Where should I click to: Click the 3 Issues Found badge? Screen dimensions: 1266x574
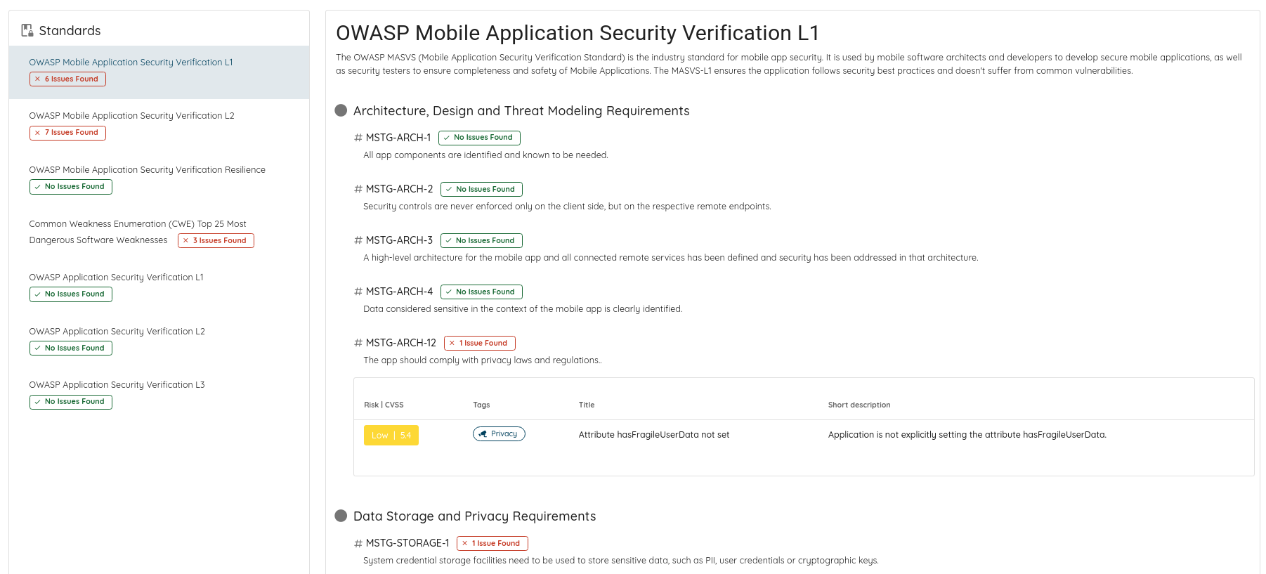point(216,240)
